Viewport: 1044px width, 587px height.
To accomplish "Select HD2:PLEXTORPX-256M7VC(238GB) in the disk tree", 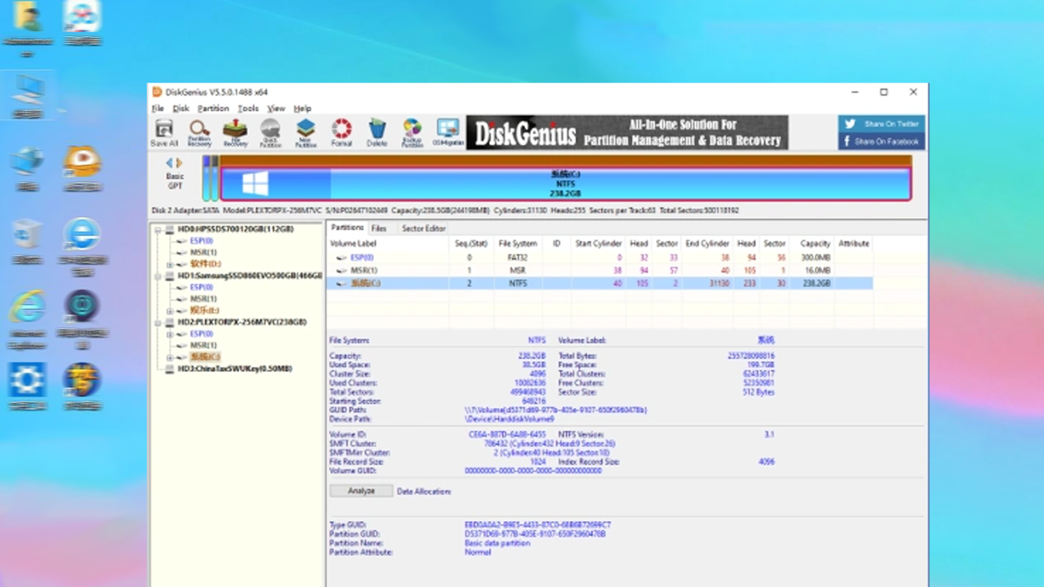I will [242, 322].
